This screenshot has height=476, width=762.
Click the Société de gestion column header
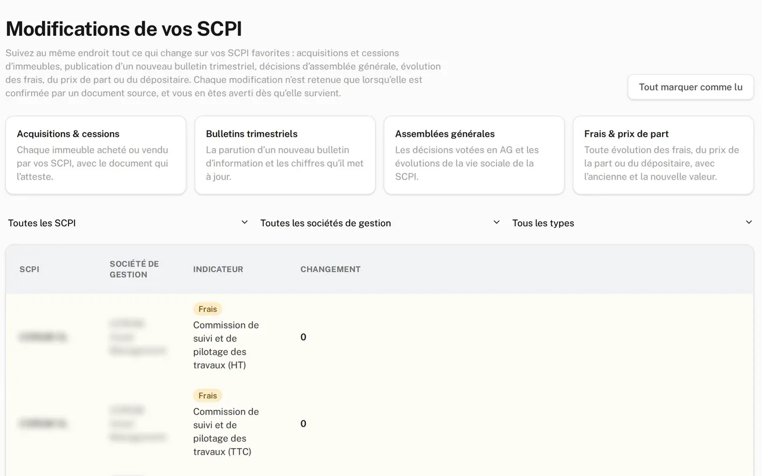pos(134,270)
